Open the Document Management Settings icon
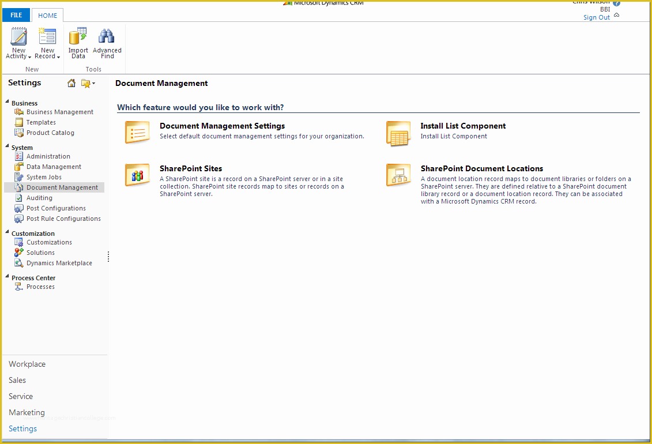Screen dimensions: 652x444 (138, 133)
